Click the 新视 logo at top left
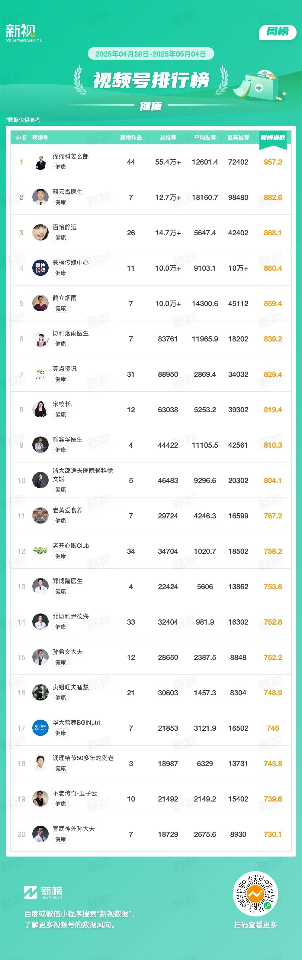This screenshot has width=302, height=960. coord(24,33)
